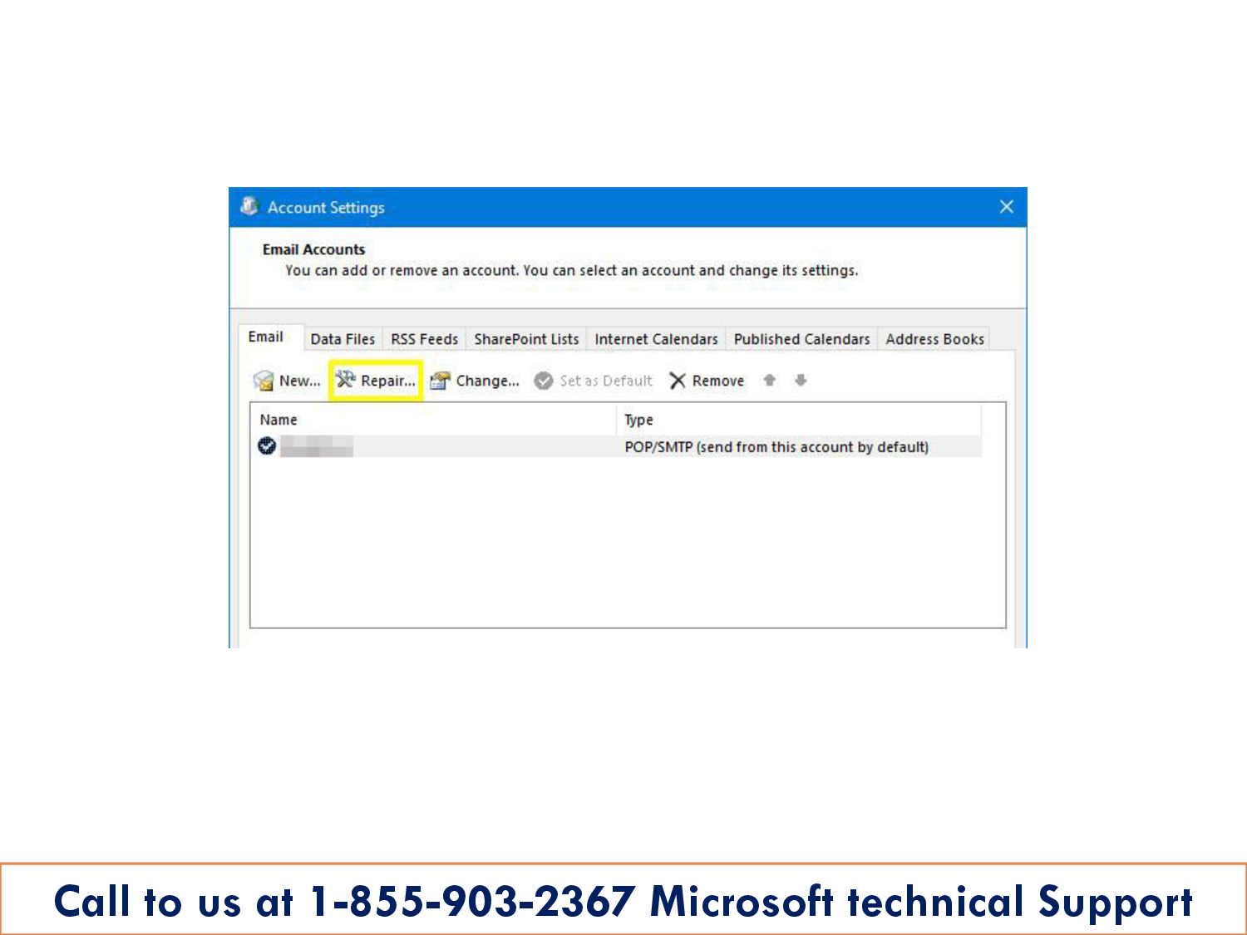Click the Change... button label
The width and height of the screenshot is (1247, 935).
488,381
